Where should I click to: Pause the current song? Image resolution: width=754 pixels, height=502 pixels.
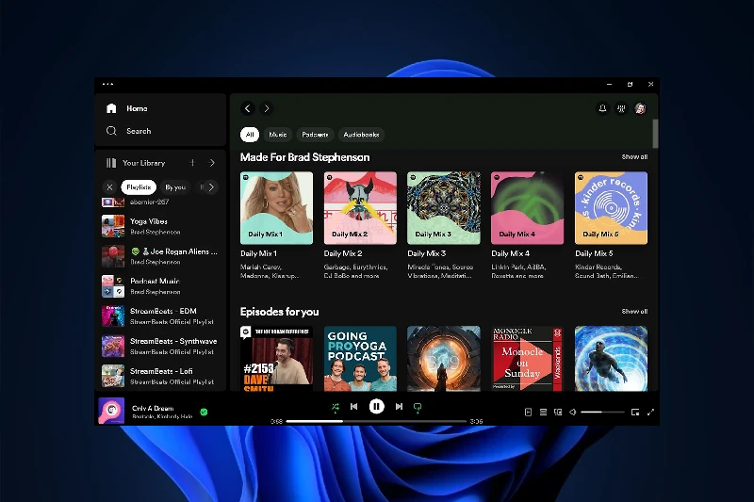pos(376,407)
